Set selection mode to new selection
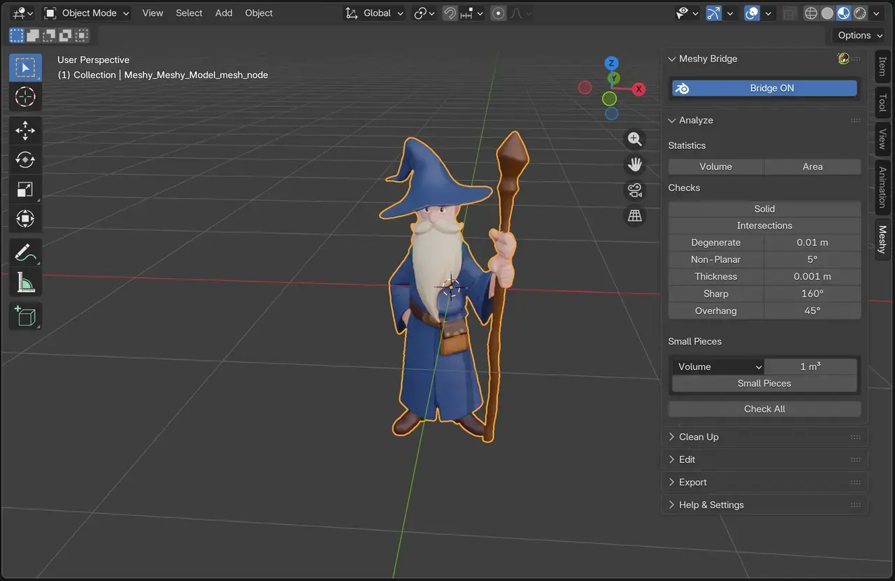Viewport: 895px width, 581px height. point(17,35)
